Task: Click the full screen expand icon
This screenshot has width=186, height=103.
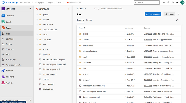Action: click(177, 20)
